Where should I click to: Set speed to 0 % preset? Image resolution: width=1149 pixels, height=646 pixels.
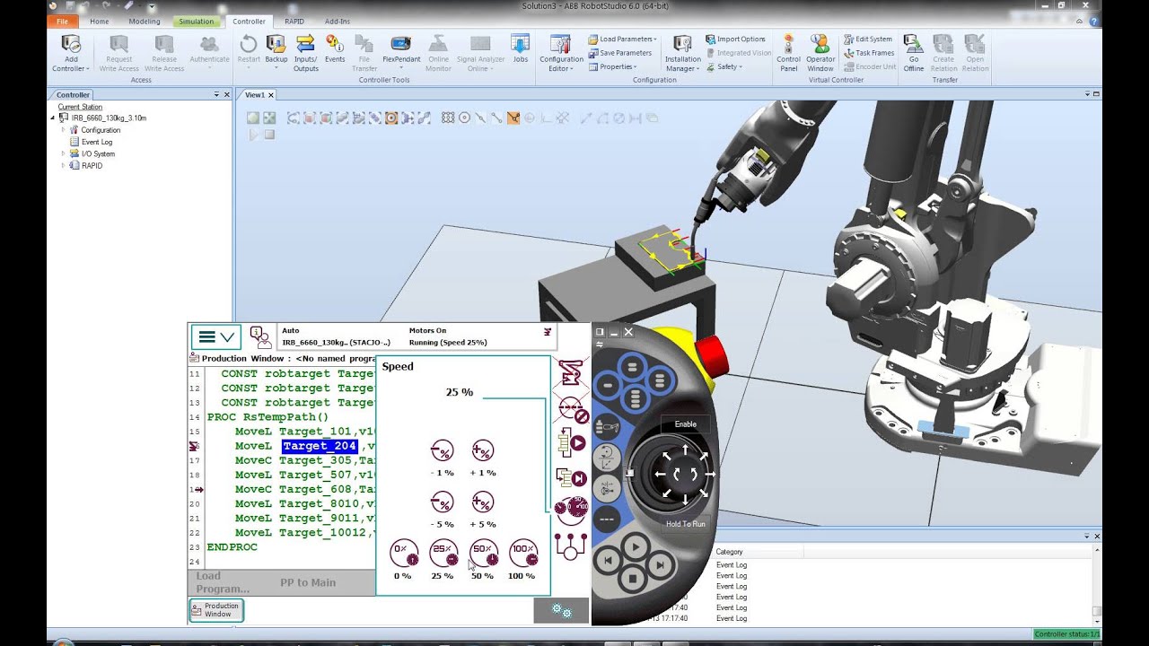point(403,554)
